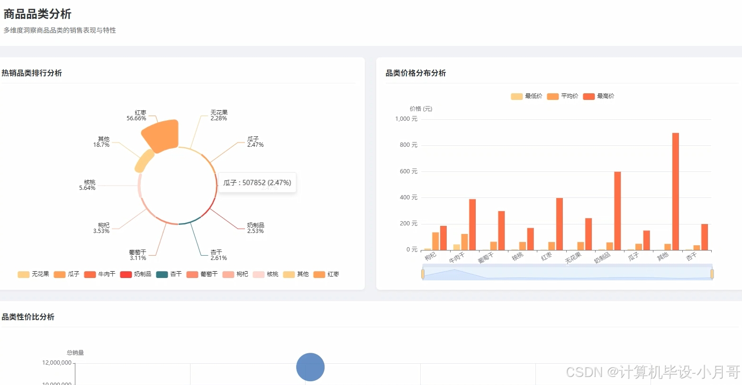Click the 奶制品 x-axis label
The image size is (742, 385).
coord(602,258)
